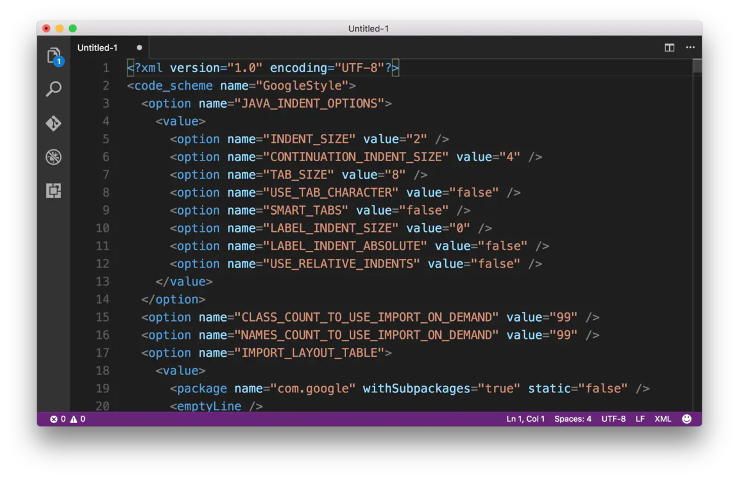Click "NAMES_COUNT_TO_USE_IMPORT_ON_DEMAND" text
739x479 pixels.
pyautogui.click(x=367, y=336)
